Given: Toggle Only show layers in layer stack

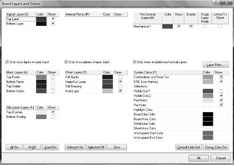Looking at the screenshot, I should tap(7, 62).
